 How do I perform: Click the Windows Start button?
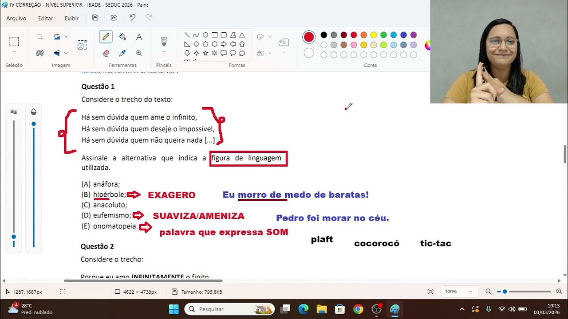pos(174,309)
